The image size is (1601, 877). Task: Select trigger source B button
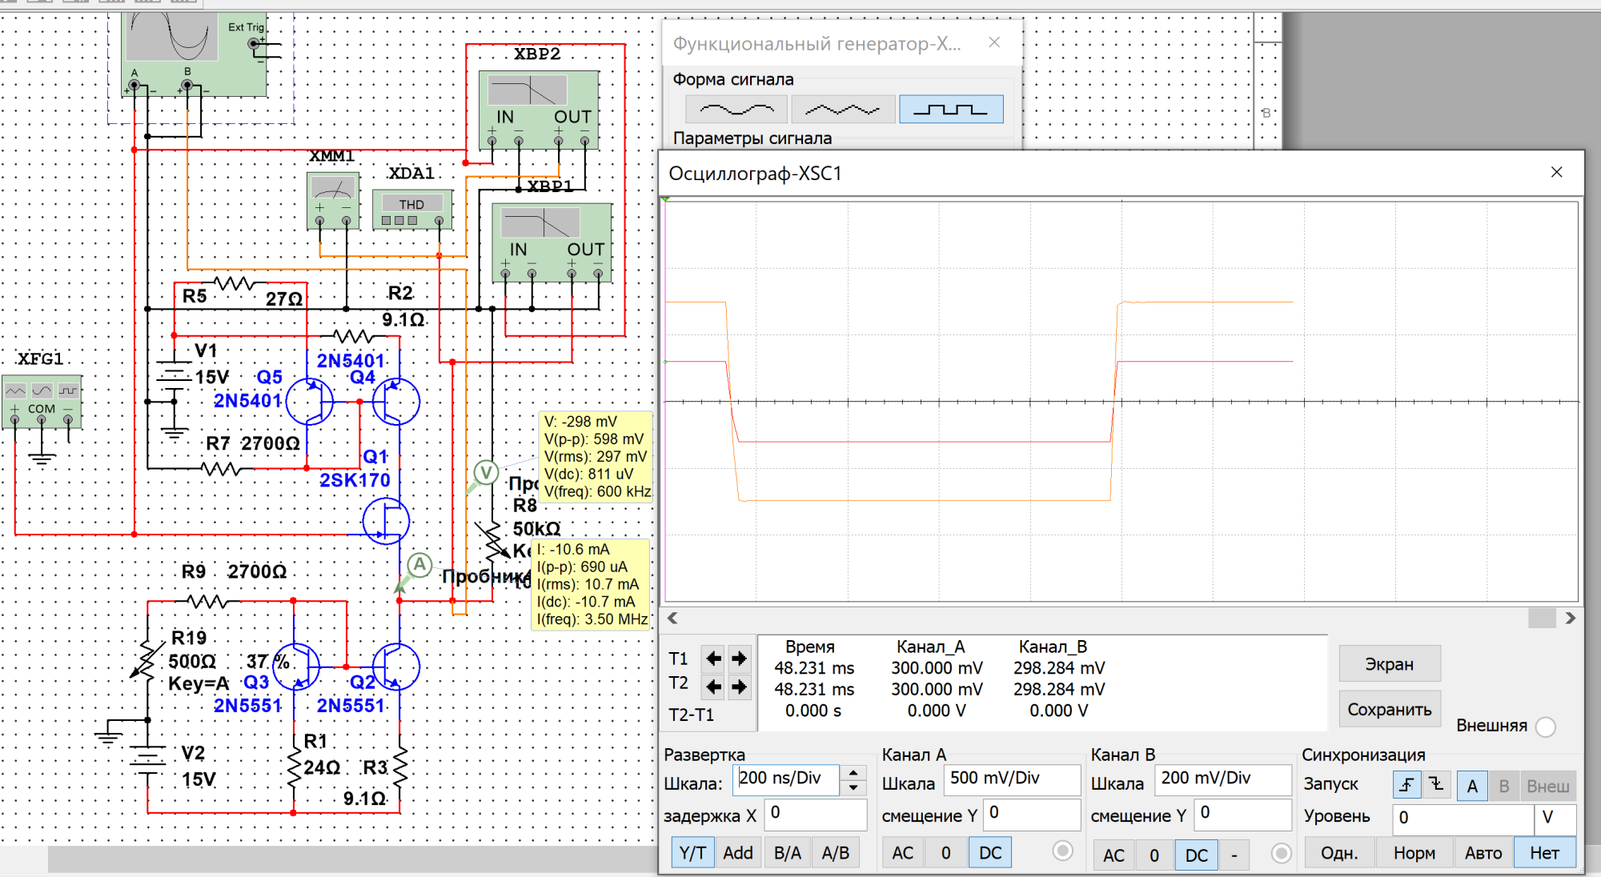pos(1504,786)
